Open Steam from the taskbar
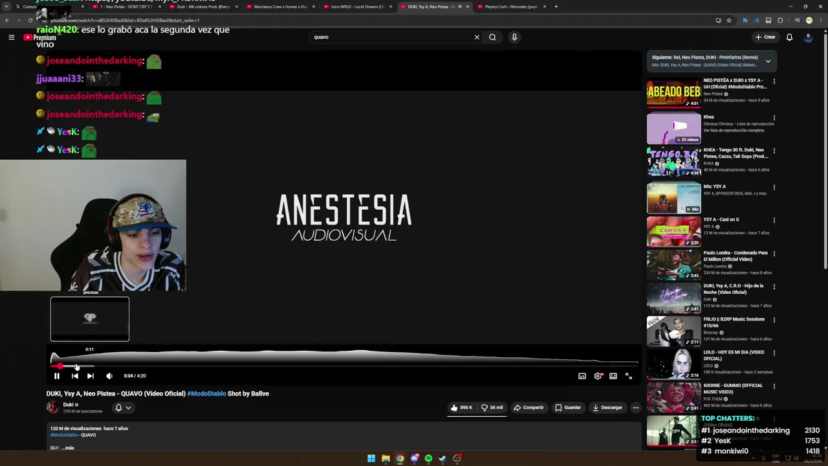Viewport: 828px width, 466px height. pos(442,458)
